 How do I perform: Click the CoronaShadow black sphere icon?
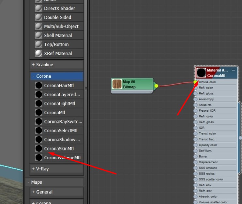point(38,139)
